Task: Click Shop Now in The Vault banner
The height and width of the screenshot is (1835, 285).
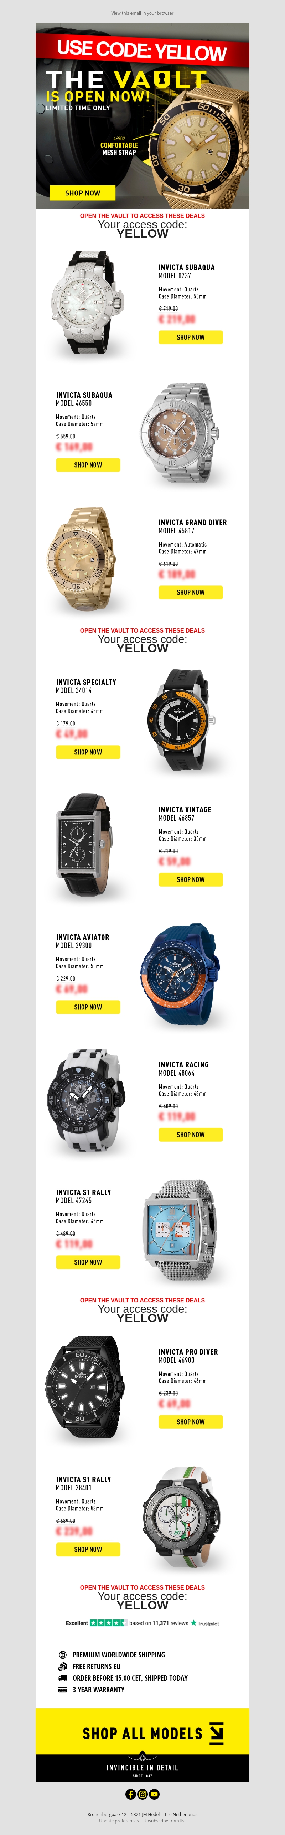Action: (x=82, y=192)
